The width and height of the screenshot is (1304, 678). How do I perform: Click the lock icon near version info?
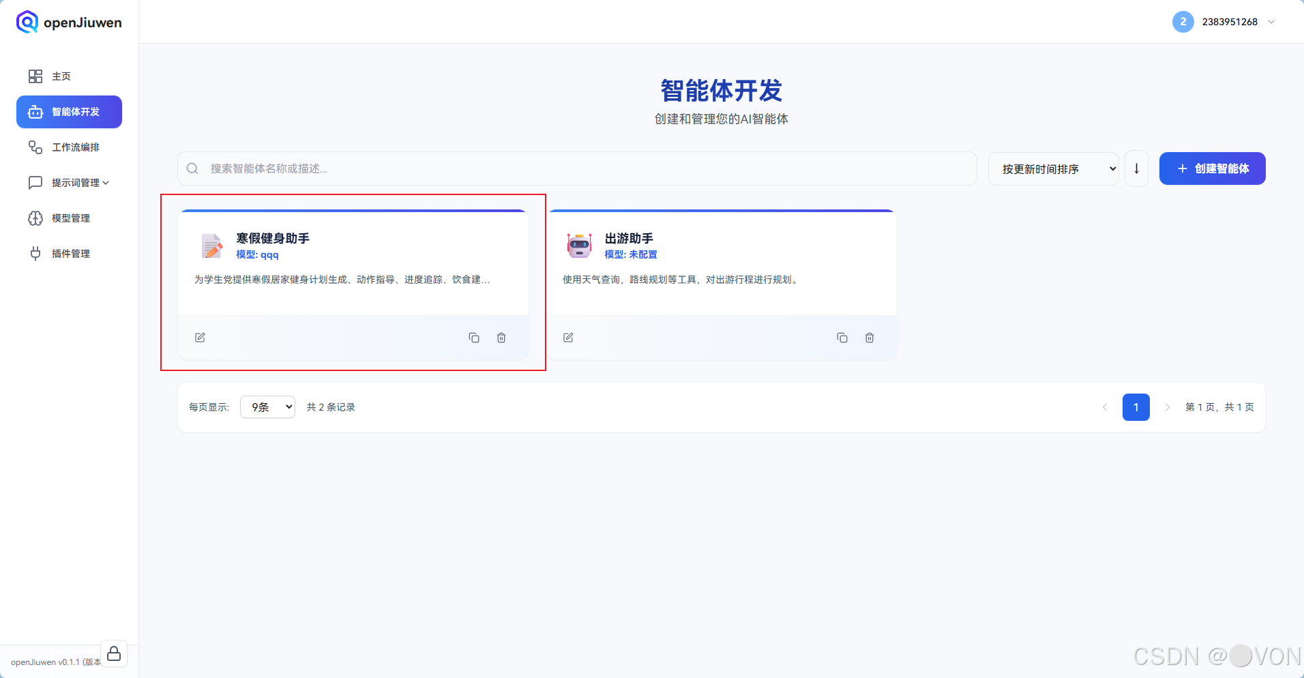coord(114,653)
